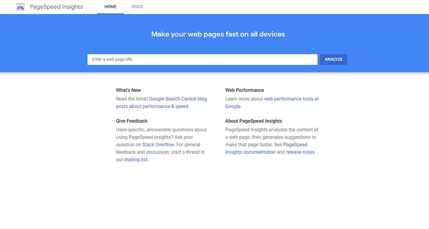Click the Make your web pages fast headline
The width and height of the screenshot is (429, 229).
click(218, 34)
